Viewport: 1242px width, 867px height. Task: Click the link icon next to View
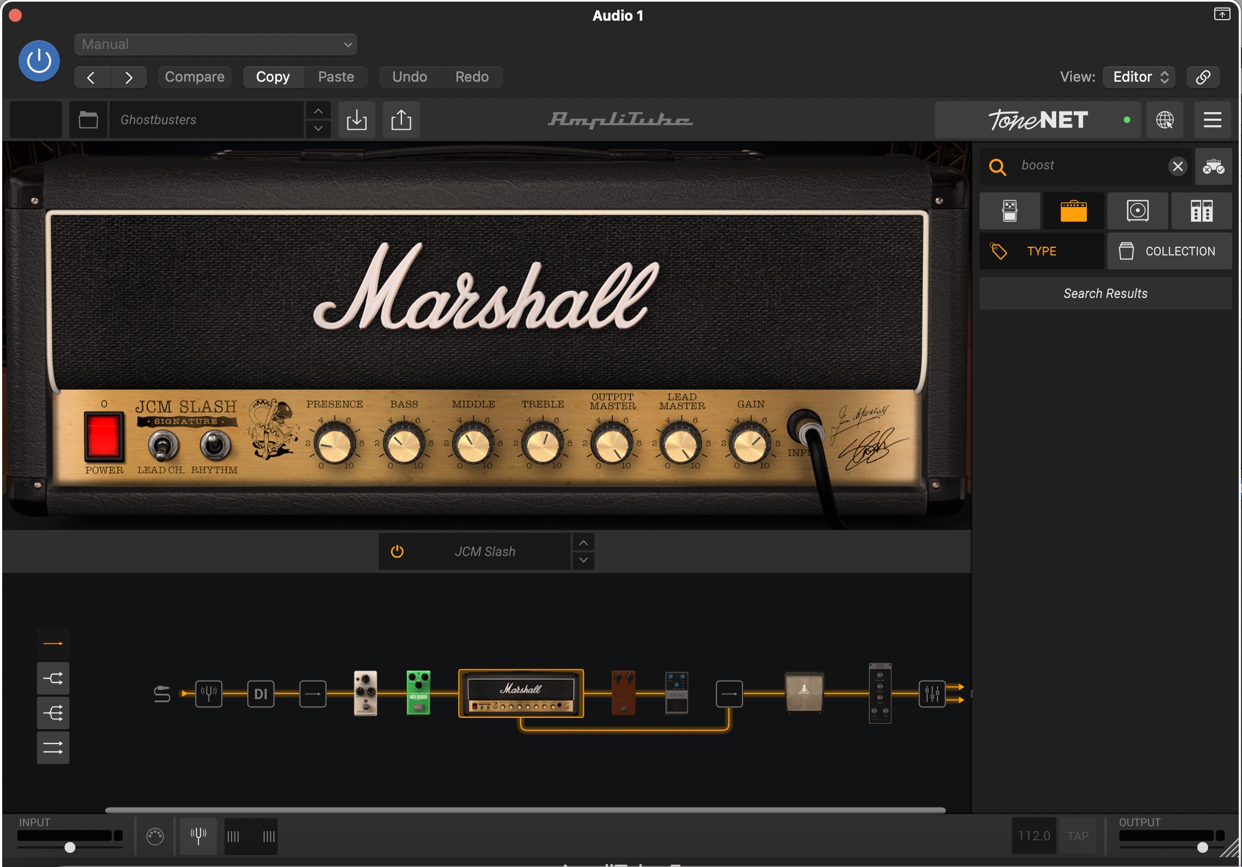tap(1203, 77)
